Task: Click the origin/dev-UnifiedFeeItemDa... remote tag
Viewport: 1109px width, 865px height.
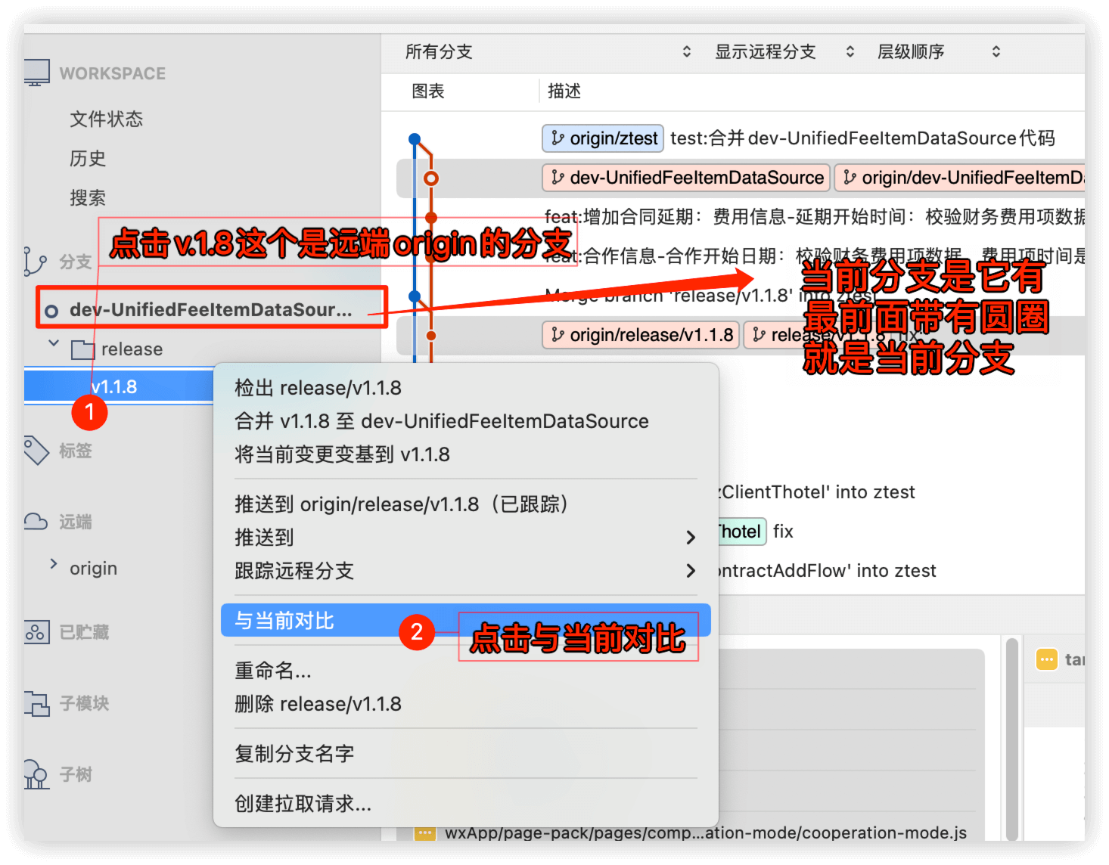Action: pyautogui.click(x=959, y=178)
